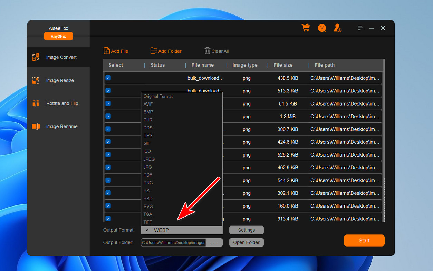Switch to Image Convert in sidebar
This screenshot has height=271, width=433.
58,57
